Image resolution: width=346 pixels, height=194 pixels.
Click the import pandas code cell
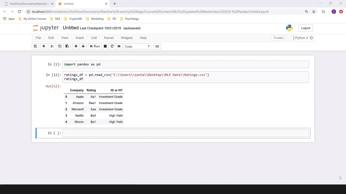tap(186, 64)
